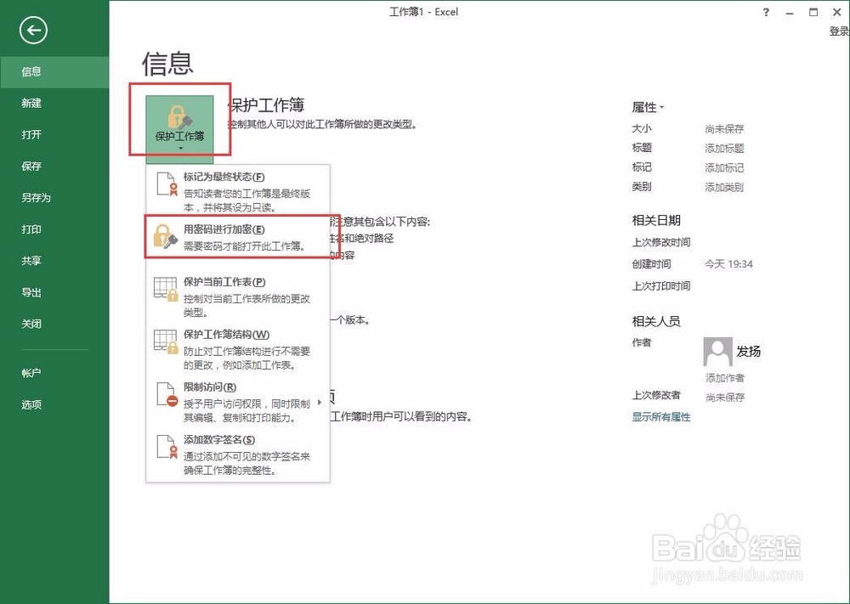The height and width of the screenshot is (604, 850).
Task: Select 添加数字签名 option
Action: [x=238, y=454]
